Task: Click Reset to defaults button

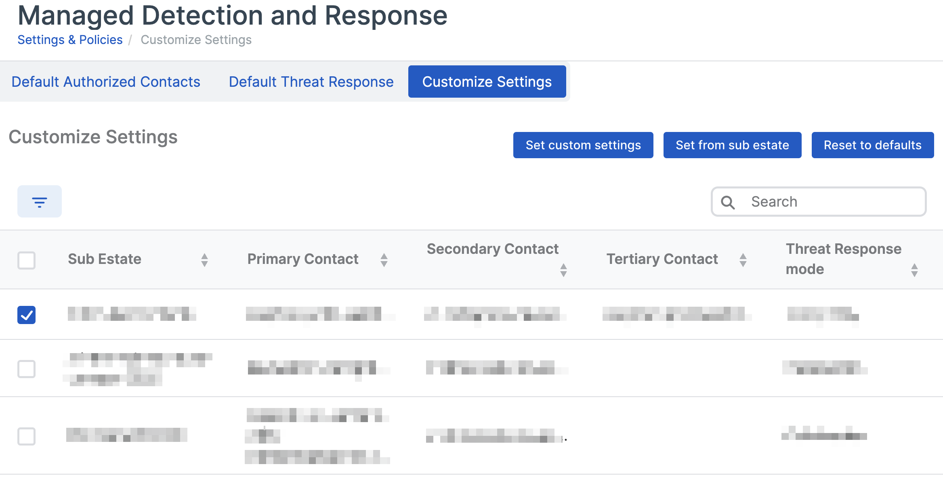Action: pyautogui.click(x=872, y=145)
